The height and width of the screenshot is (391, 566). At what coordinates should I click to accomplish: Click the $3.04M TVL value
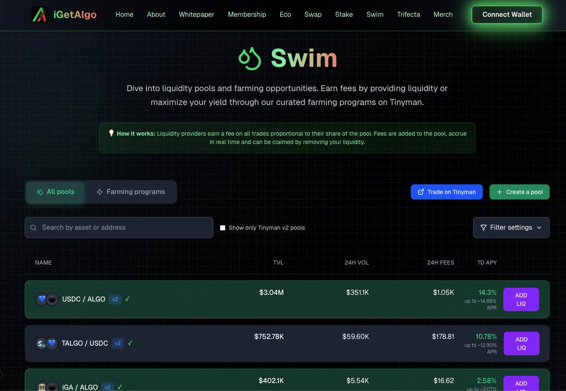pos(272,293)
